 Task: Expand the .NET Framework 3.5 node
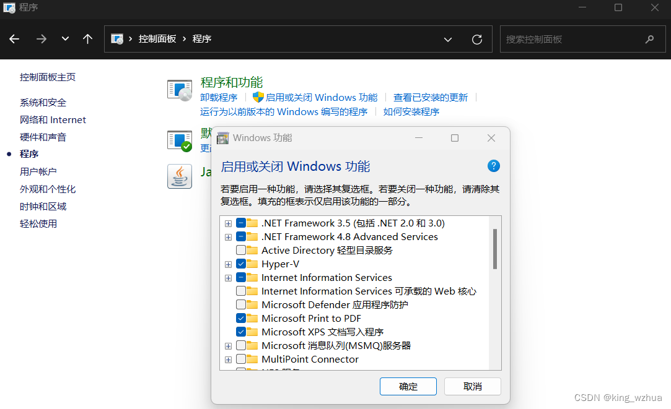pos(228,223)
